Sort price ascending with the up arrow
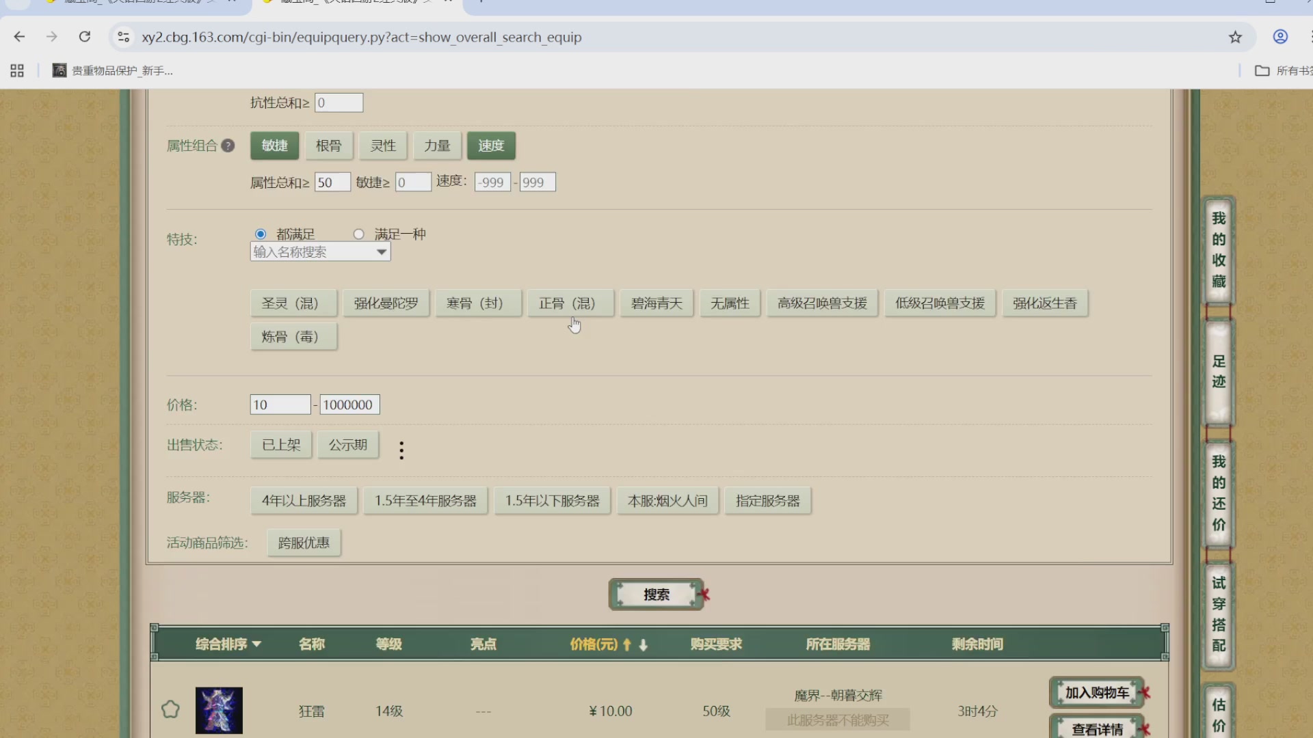 click(626, 644)
